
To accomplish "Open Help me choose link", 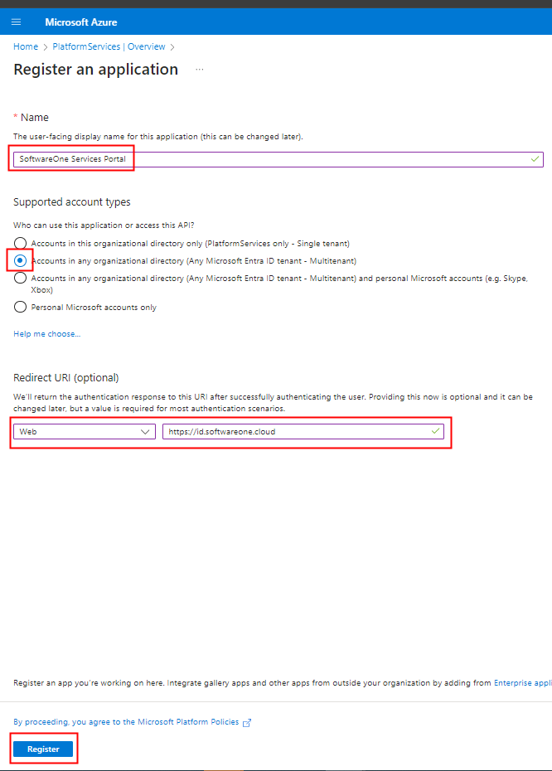I will point(46,334).
